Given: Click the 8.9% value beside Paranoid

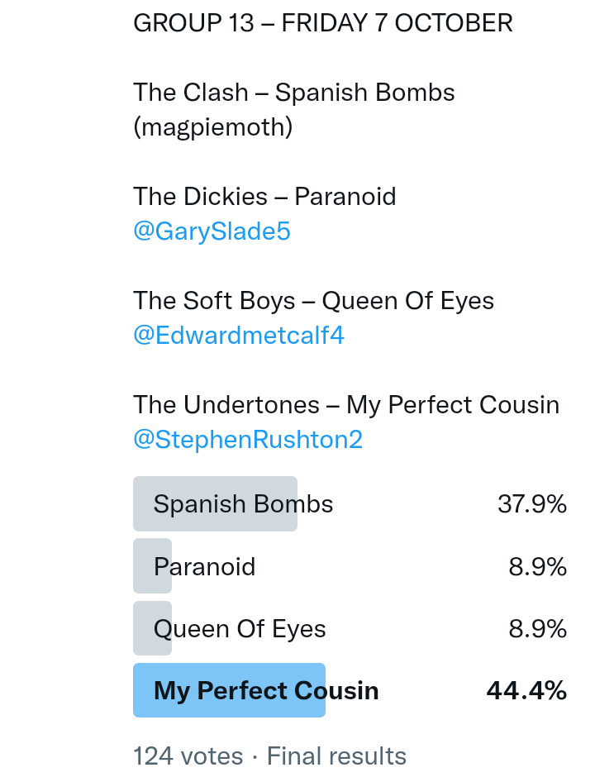Looking at the screenshot, I should coord(537,566).
